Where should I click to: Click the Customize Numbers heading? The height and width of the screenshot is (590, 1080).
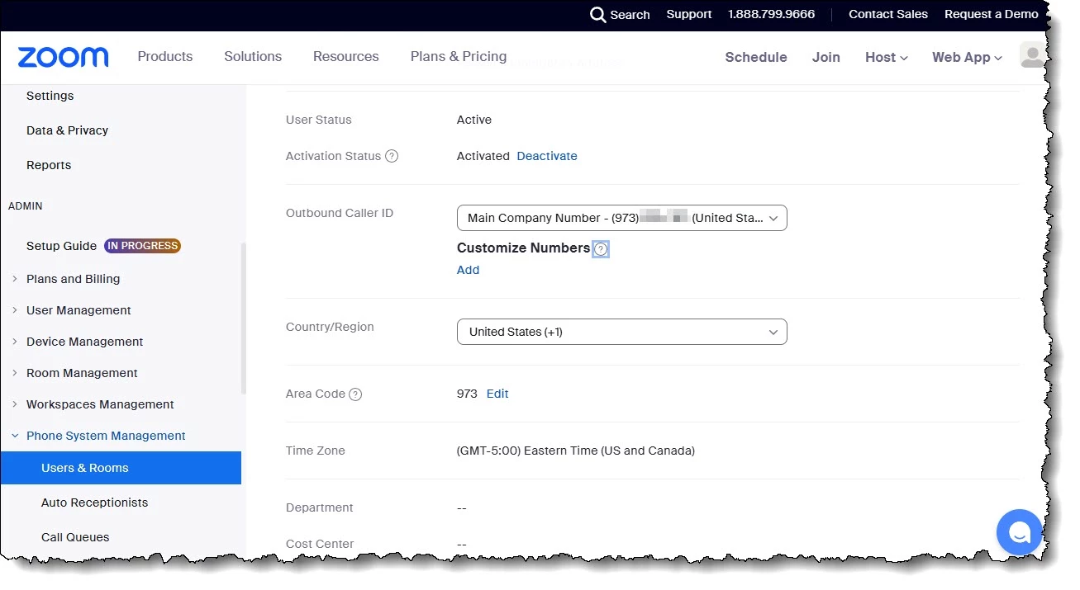tap(524, 248)
